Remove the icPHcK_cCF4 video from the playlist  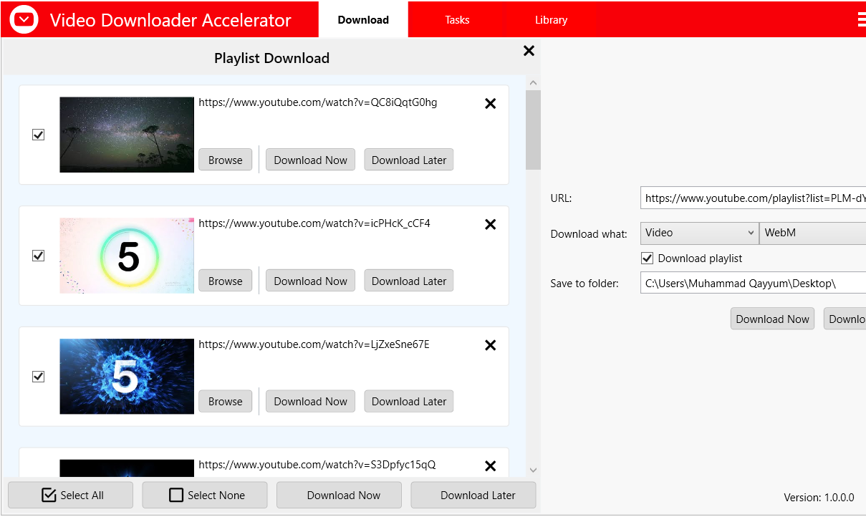click(490, 224)
